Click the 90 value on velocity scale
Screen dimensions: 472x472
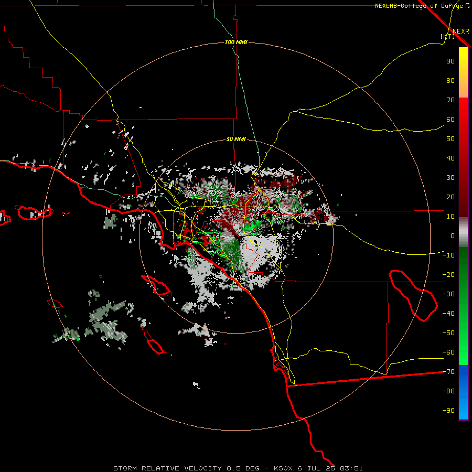coord(450,61)
